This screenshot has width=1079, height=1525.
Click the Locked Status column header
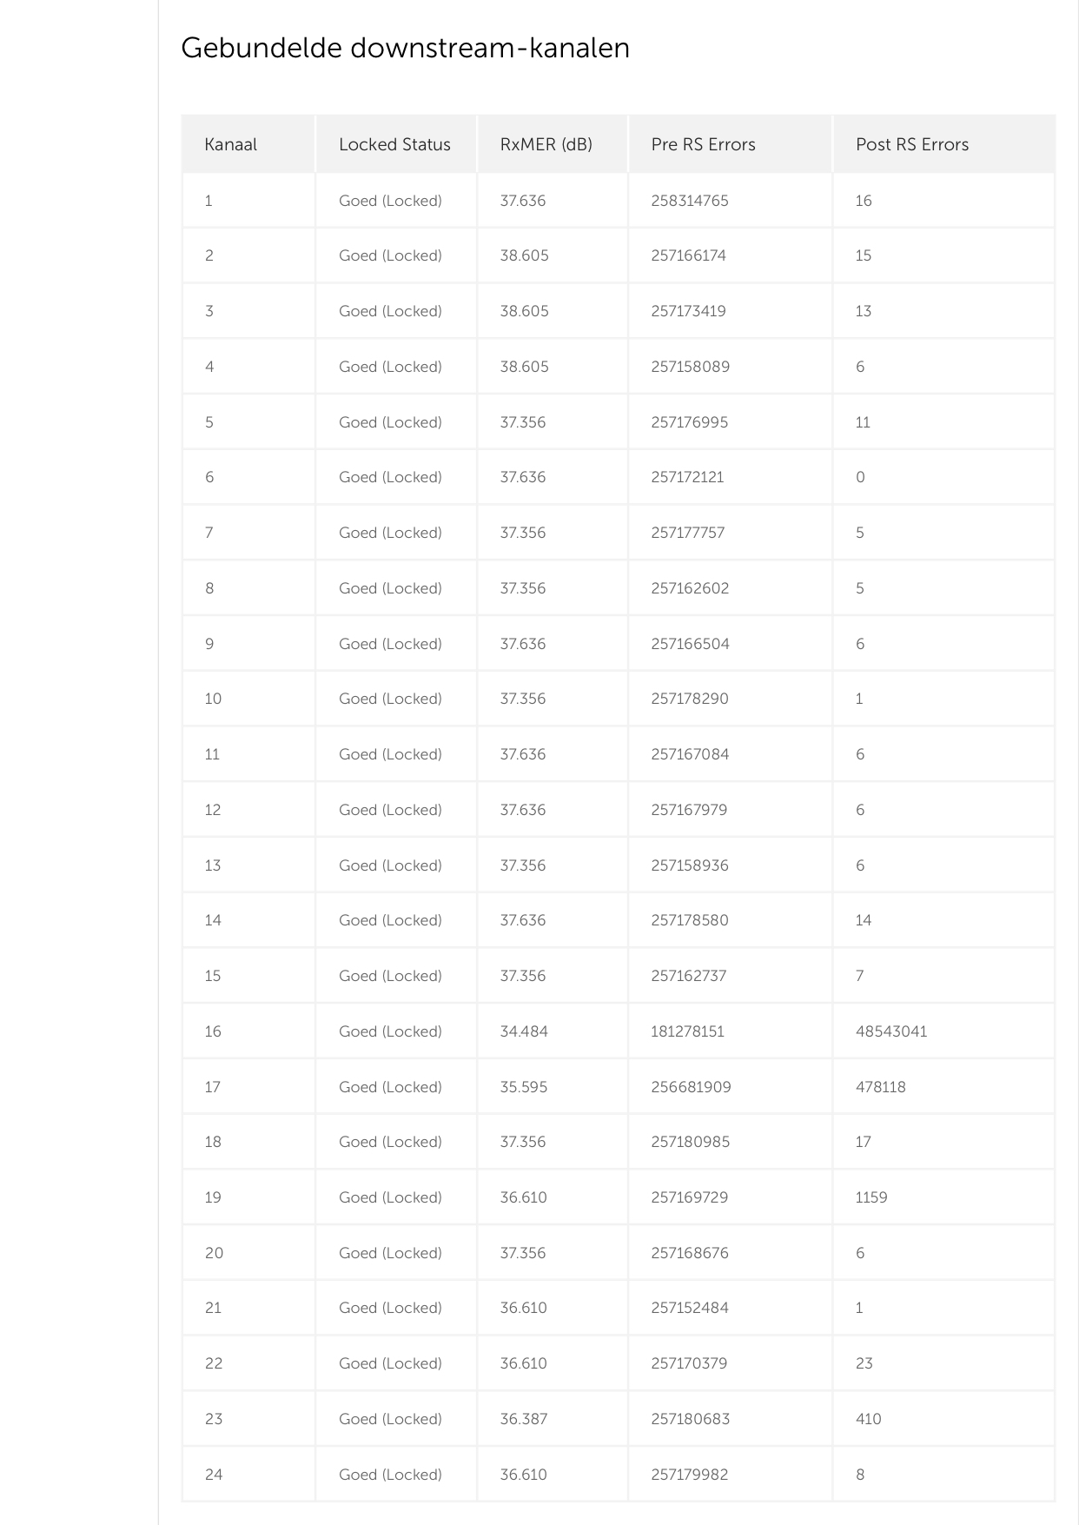[x=394, y=144]
